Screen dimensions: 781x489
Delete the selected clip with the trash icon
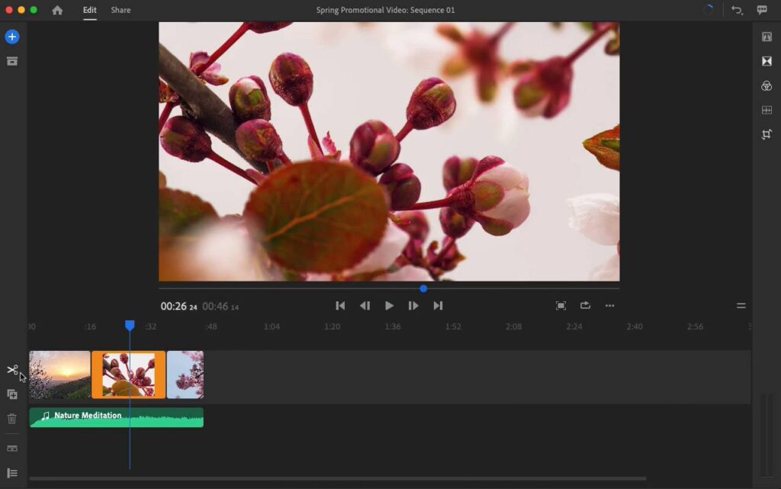coord(12,419)
